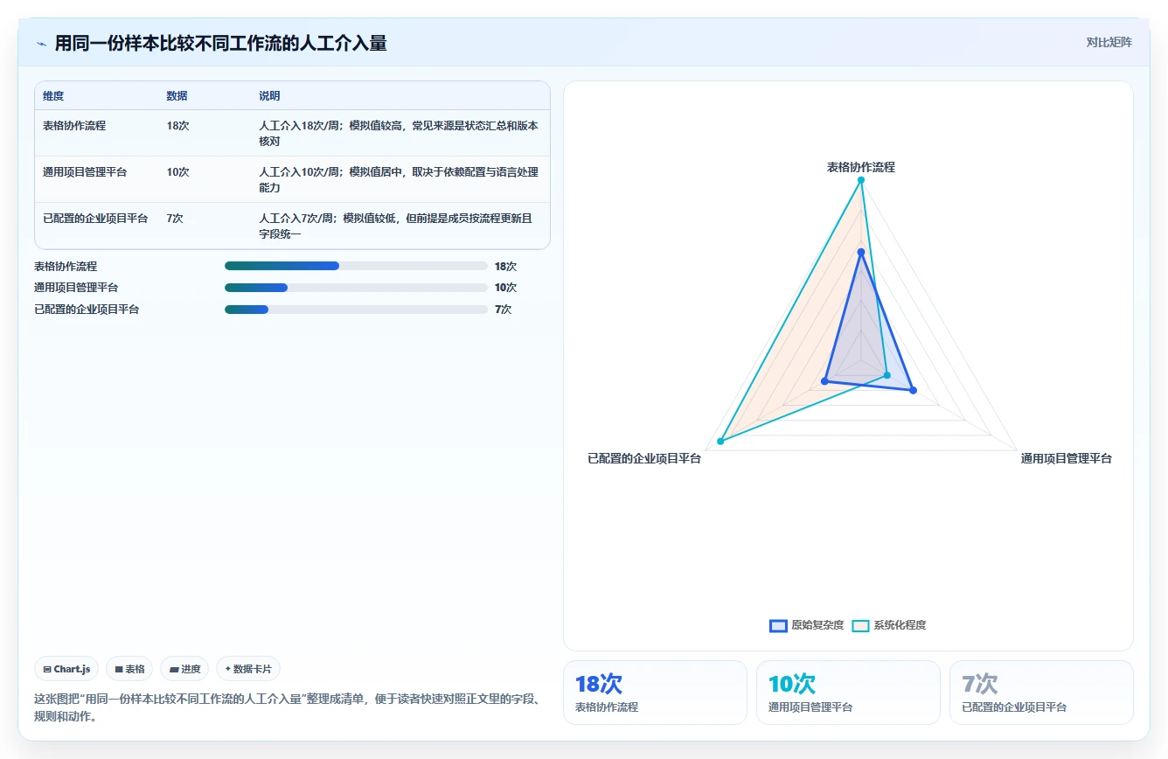Click progress row label 表格协作流程
Screen dimensions: 1168x759
(66, 266)
